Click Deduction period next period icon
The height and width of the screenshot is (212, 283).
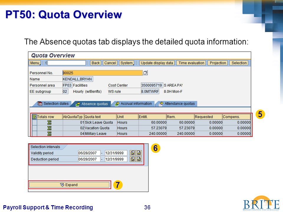tap(139, 159)
